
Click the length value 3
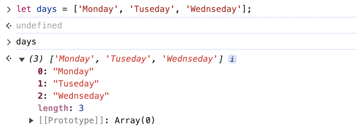[81, 108]
